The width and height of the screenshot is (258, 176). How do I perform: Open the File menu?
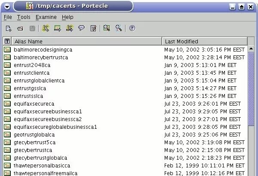coord(8,17)
